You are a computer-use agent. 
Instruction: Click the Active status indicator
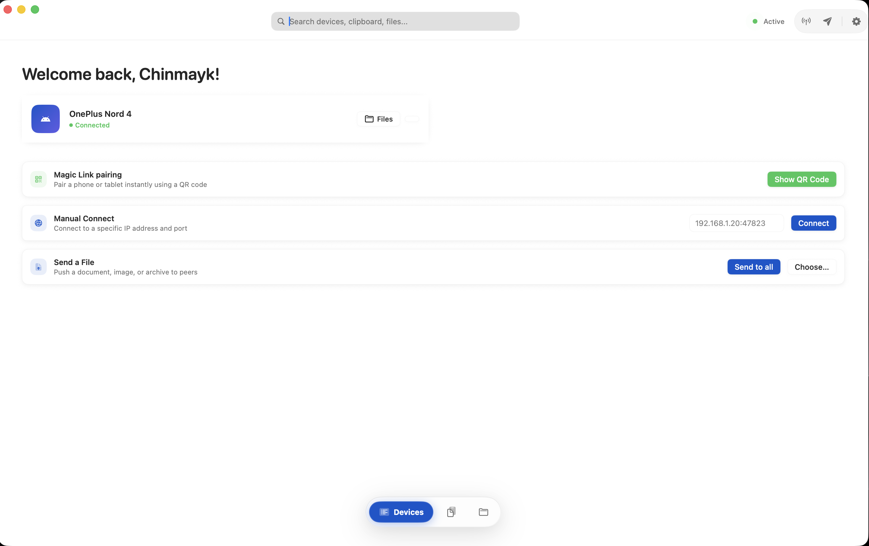[768, 21]
